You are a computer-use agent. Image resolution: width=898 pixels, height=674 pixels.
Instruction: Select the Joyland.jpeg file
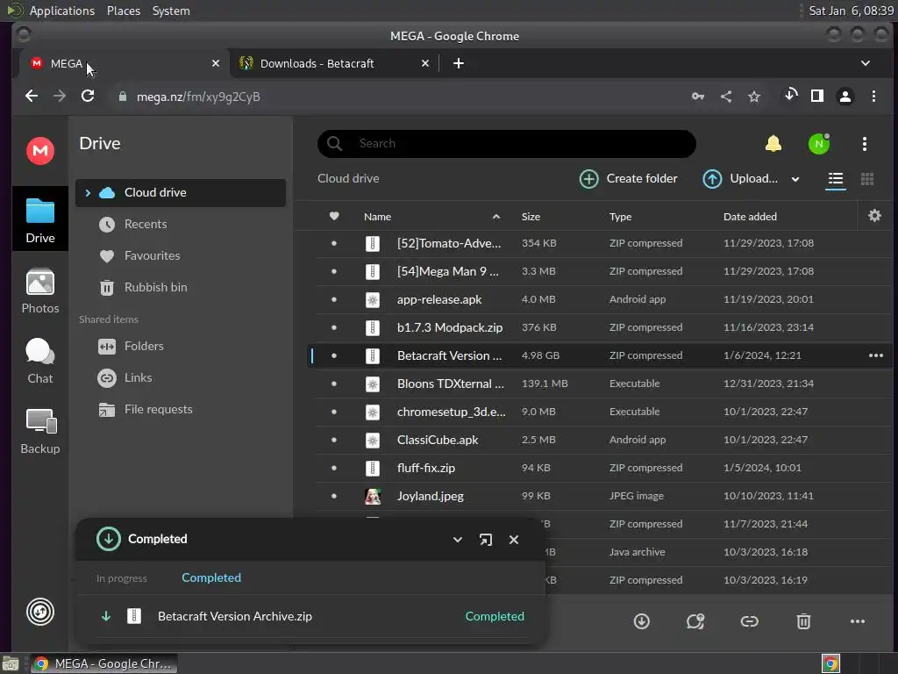tap(602, 496)
